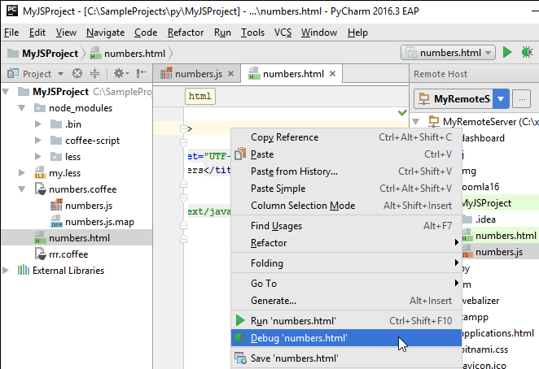The height and width of the screenshot is (369, 539).
Task: Open the numbers.html run configuration dropdown
Action: pyautogui.click(x=448, y=53)
